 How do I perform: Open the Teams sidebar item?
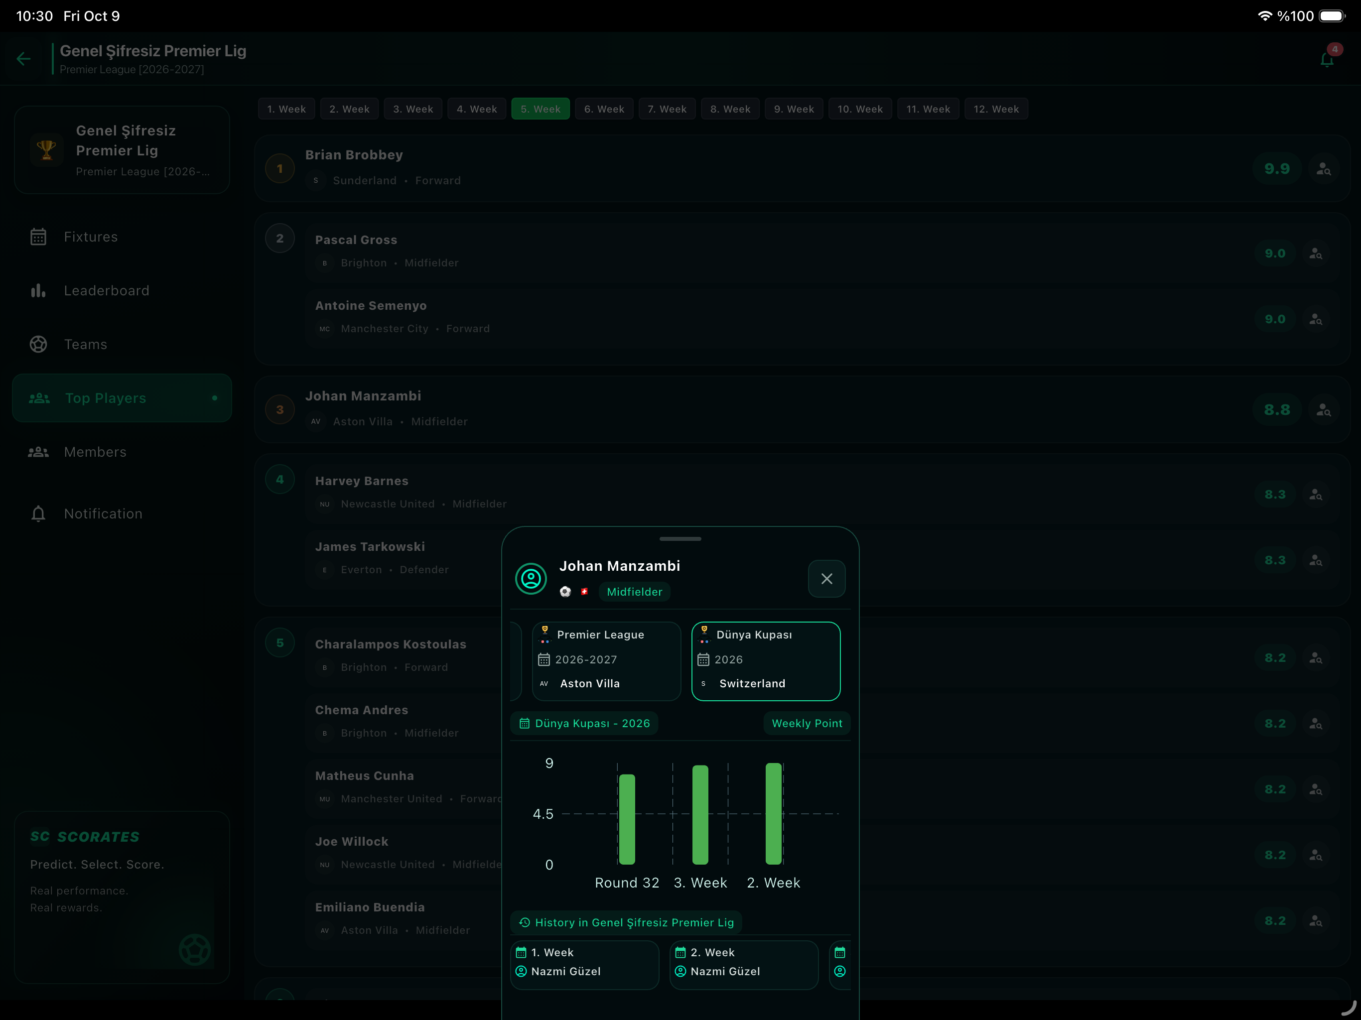point(122,345)
